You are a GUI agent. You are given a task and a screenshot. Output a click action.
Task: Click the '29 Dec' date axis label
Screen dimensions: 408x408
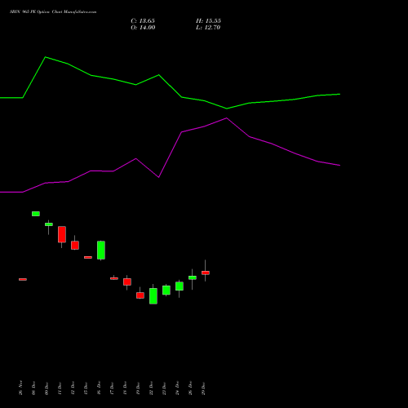(203, 388)
